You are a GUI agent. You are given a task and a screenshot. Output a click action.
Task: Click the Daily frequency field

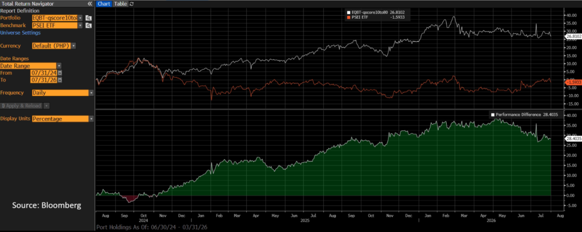pyautogui.click(x=60, y=93)
